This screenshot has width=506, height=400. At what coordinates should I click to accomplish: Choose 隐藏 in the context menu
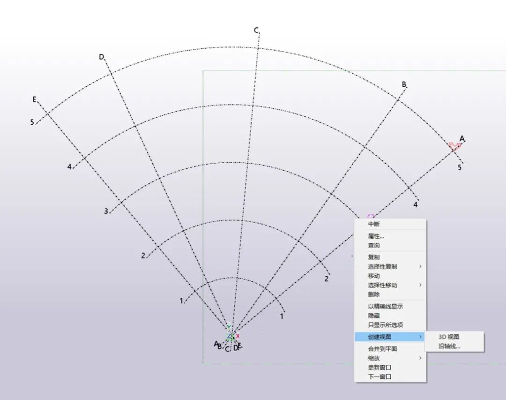390,316
